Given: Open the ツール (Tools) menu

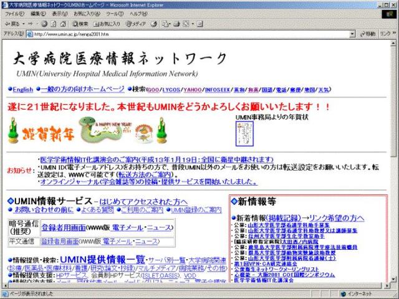Looking at the screenshot, I should click(x=114, y=13).
